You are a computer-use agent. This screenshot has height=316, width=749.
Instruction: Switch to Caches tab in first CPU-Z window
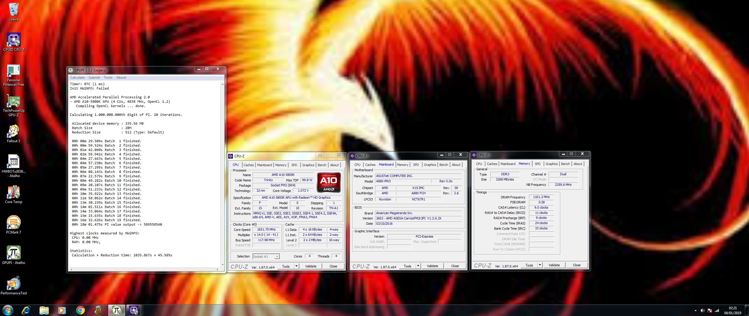249,165
